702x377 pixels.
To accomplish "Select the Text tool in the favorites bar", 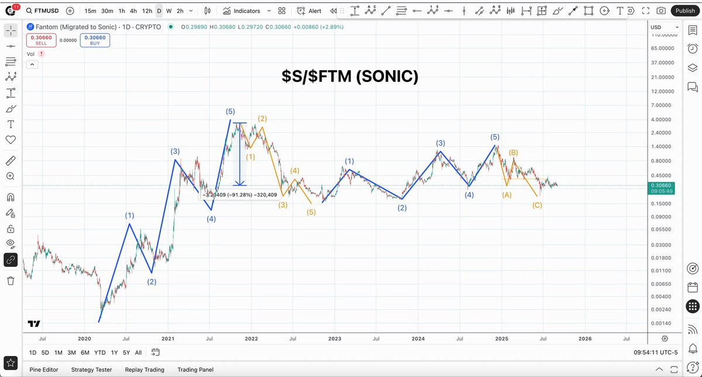I will pos(619,11).
